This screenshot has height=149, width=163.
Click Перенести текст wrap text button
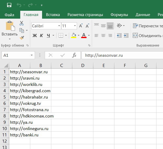(x=148, y=26)
